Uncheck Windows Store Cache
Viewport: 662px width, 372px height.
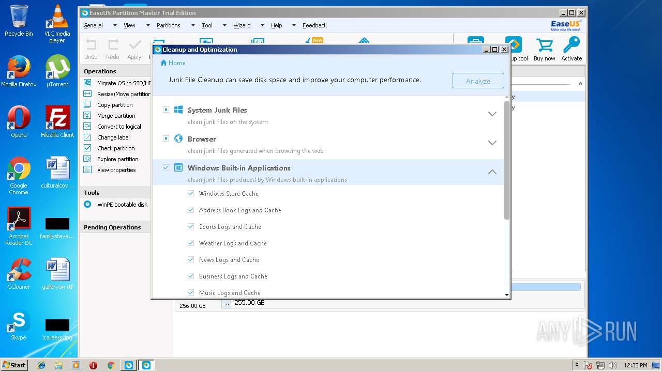[x=191, y=193]
